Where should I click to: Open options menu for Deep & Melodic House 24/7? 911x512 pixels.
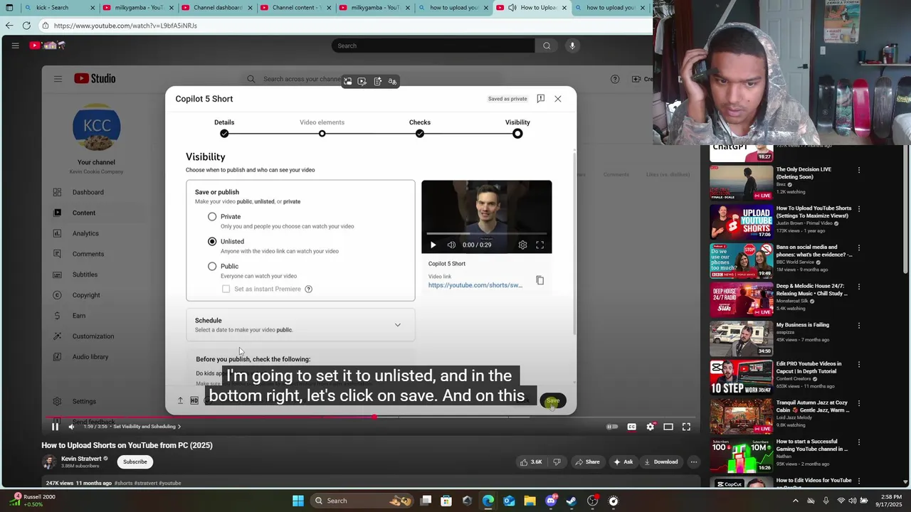point(859,287)
